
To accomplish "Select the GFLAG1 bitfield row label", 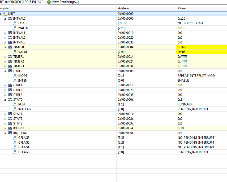I will point(24,147).
